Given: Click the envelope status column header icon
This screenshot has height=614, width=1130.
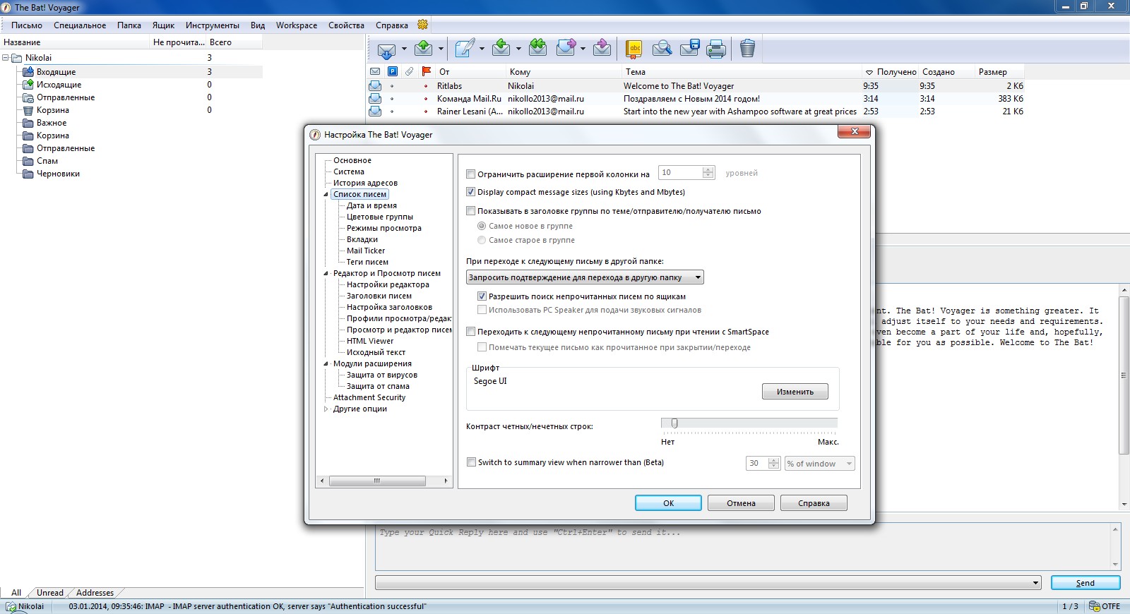Looking at the screenshot, I should tap(375, 71).
